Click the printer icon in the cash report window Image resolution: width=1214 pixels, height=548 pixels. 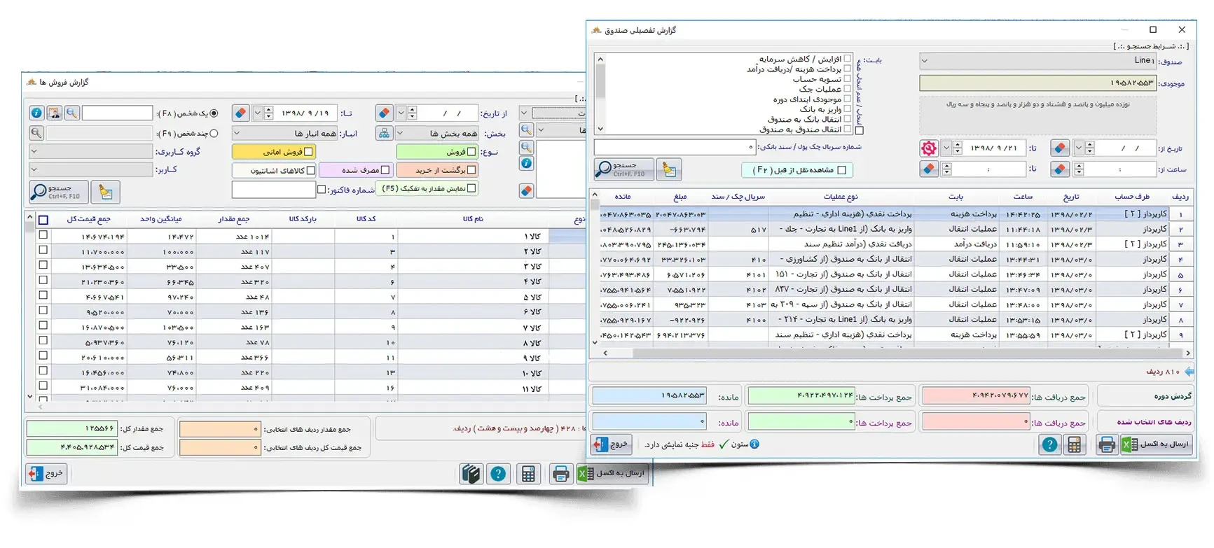[1106, 444]
